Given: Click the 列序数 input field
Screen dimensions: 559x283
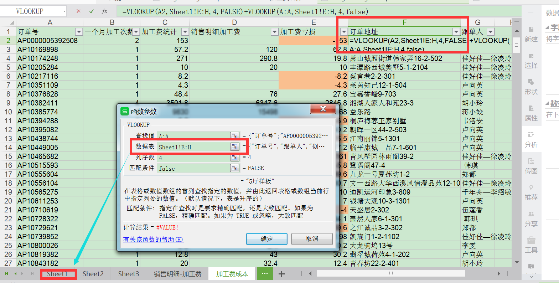Looking at the screenshot, I should (x=193, y=157).
